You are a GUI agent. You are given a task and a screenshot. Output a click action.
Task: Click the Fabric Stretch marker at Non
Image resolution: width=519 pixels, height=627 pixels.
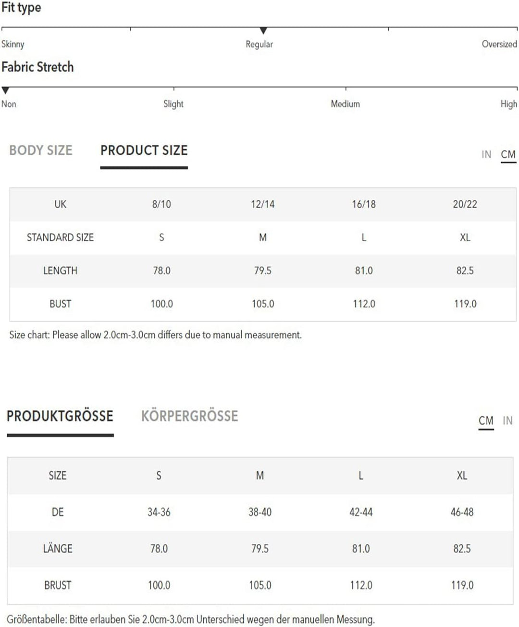point(5,90)
